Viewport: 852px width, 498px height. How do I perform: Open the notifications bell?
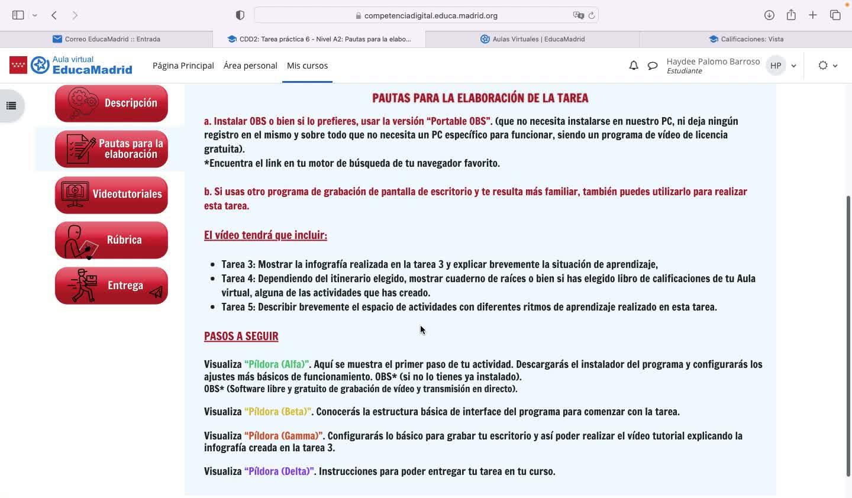click(634, 66)
